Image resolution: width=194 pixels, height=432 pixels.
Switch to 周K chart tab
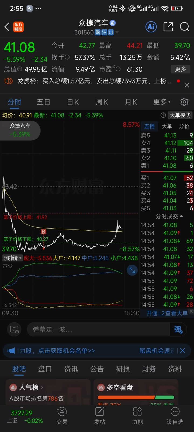tap(102, 102)
